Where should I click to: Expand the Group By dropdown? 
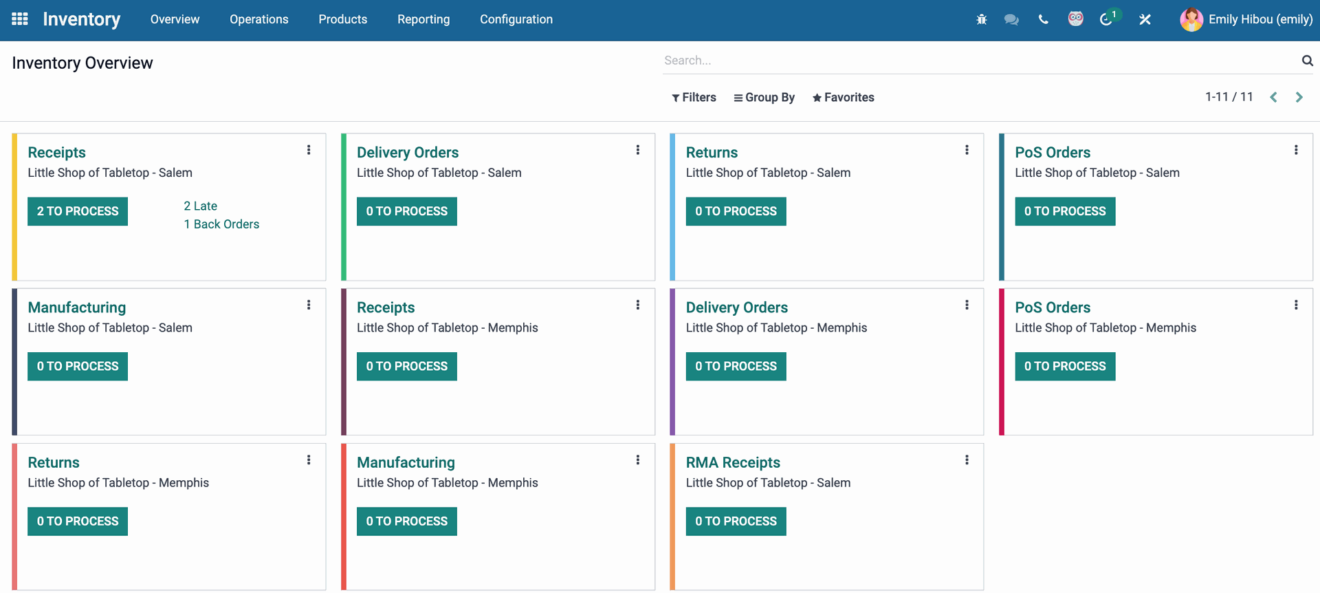764,98
